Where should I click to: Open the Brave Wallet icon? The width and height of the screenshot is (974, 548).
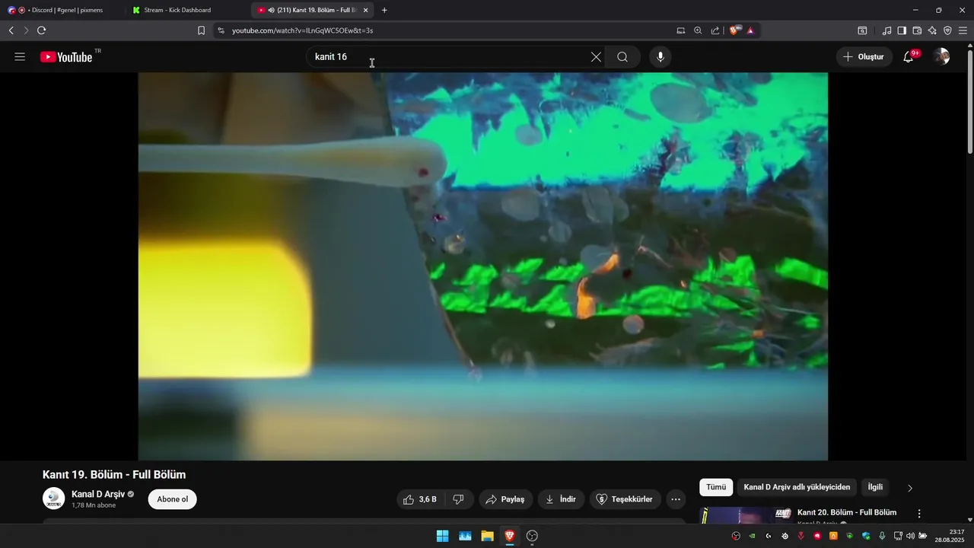click(917, 30)
